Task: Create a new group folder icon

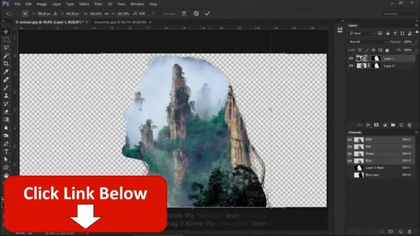Action: tap(393, 125)
